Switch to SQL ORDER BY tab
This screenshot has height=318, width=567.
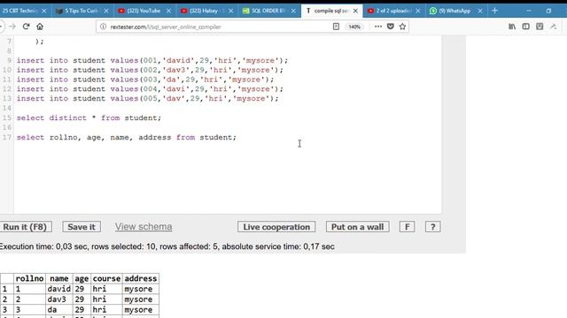pyautogui.click(x=268, y=11)
